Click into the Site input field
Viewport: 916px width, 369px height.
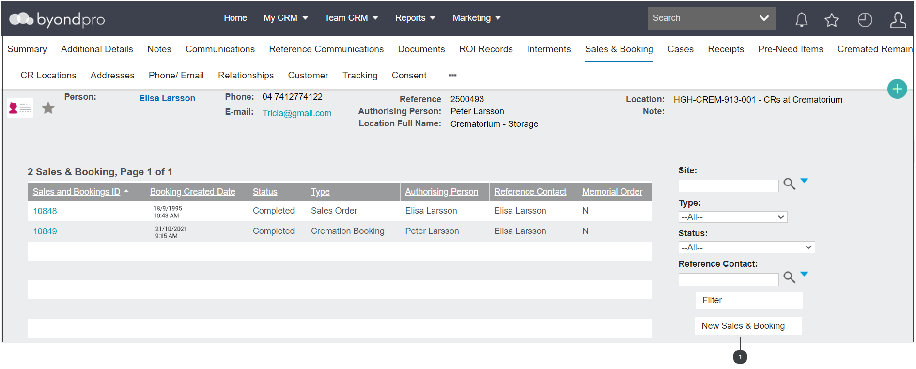coord(729,186)
